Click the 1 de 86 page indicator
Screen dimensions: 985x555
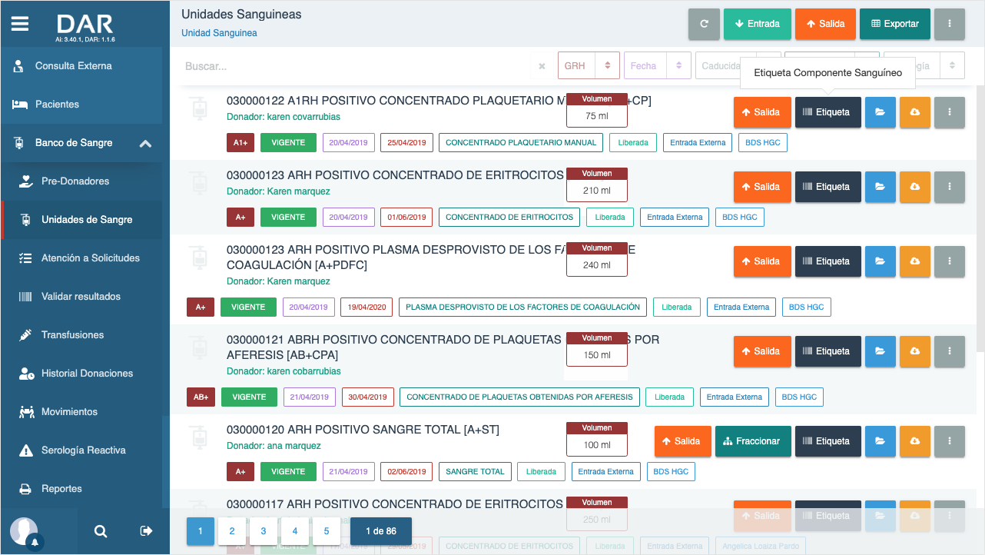point(381,531)
